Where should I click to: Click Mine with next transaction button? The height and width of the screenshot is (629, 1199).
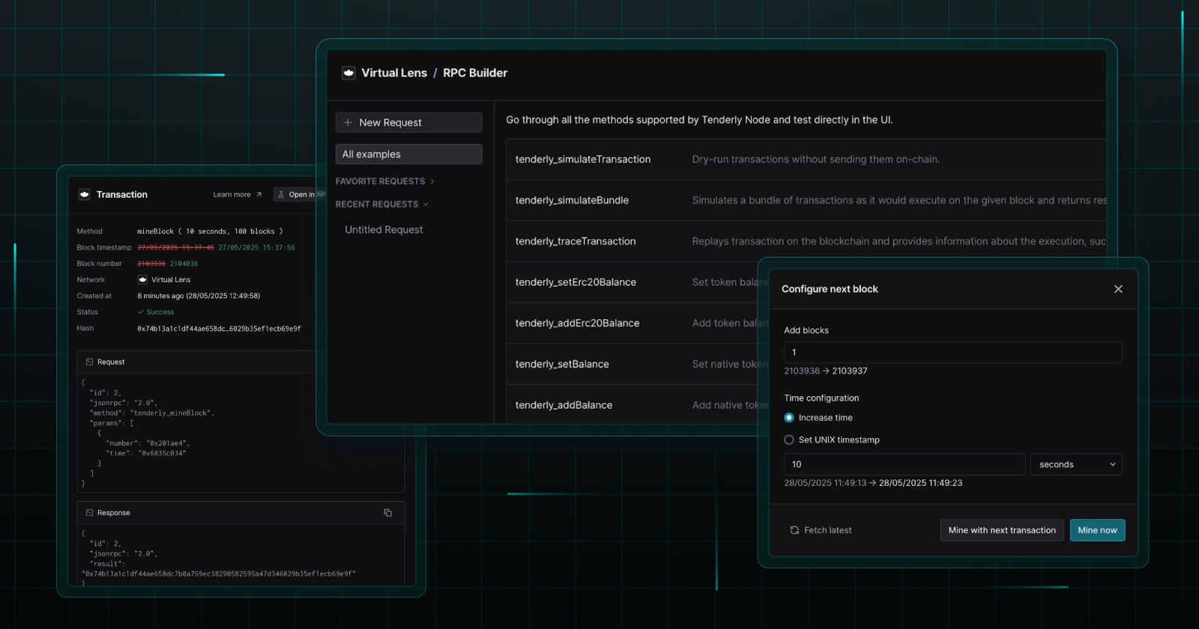coord(1001,530)
